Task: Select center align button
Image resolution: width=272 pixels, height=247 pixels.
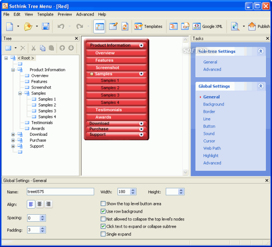Action: [40, 204]
